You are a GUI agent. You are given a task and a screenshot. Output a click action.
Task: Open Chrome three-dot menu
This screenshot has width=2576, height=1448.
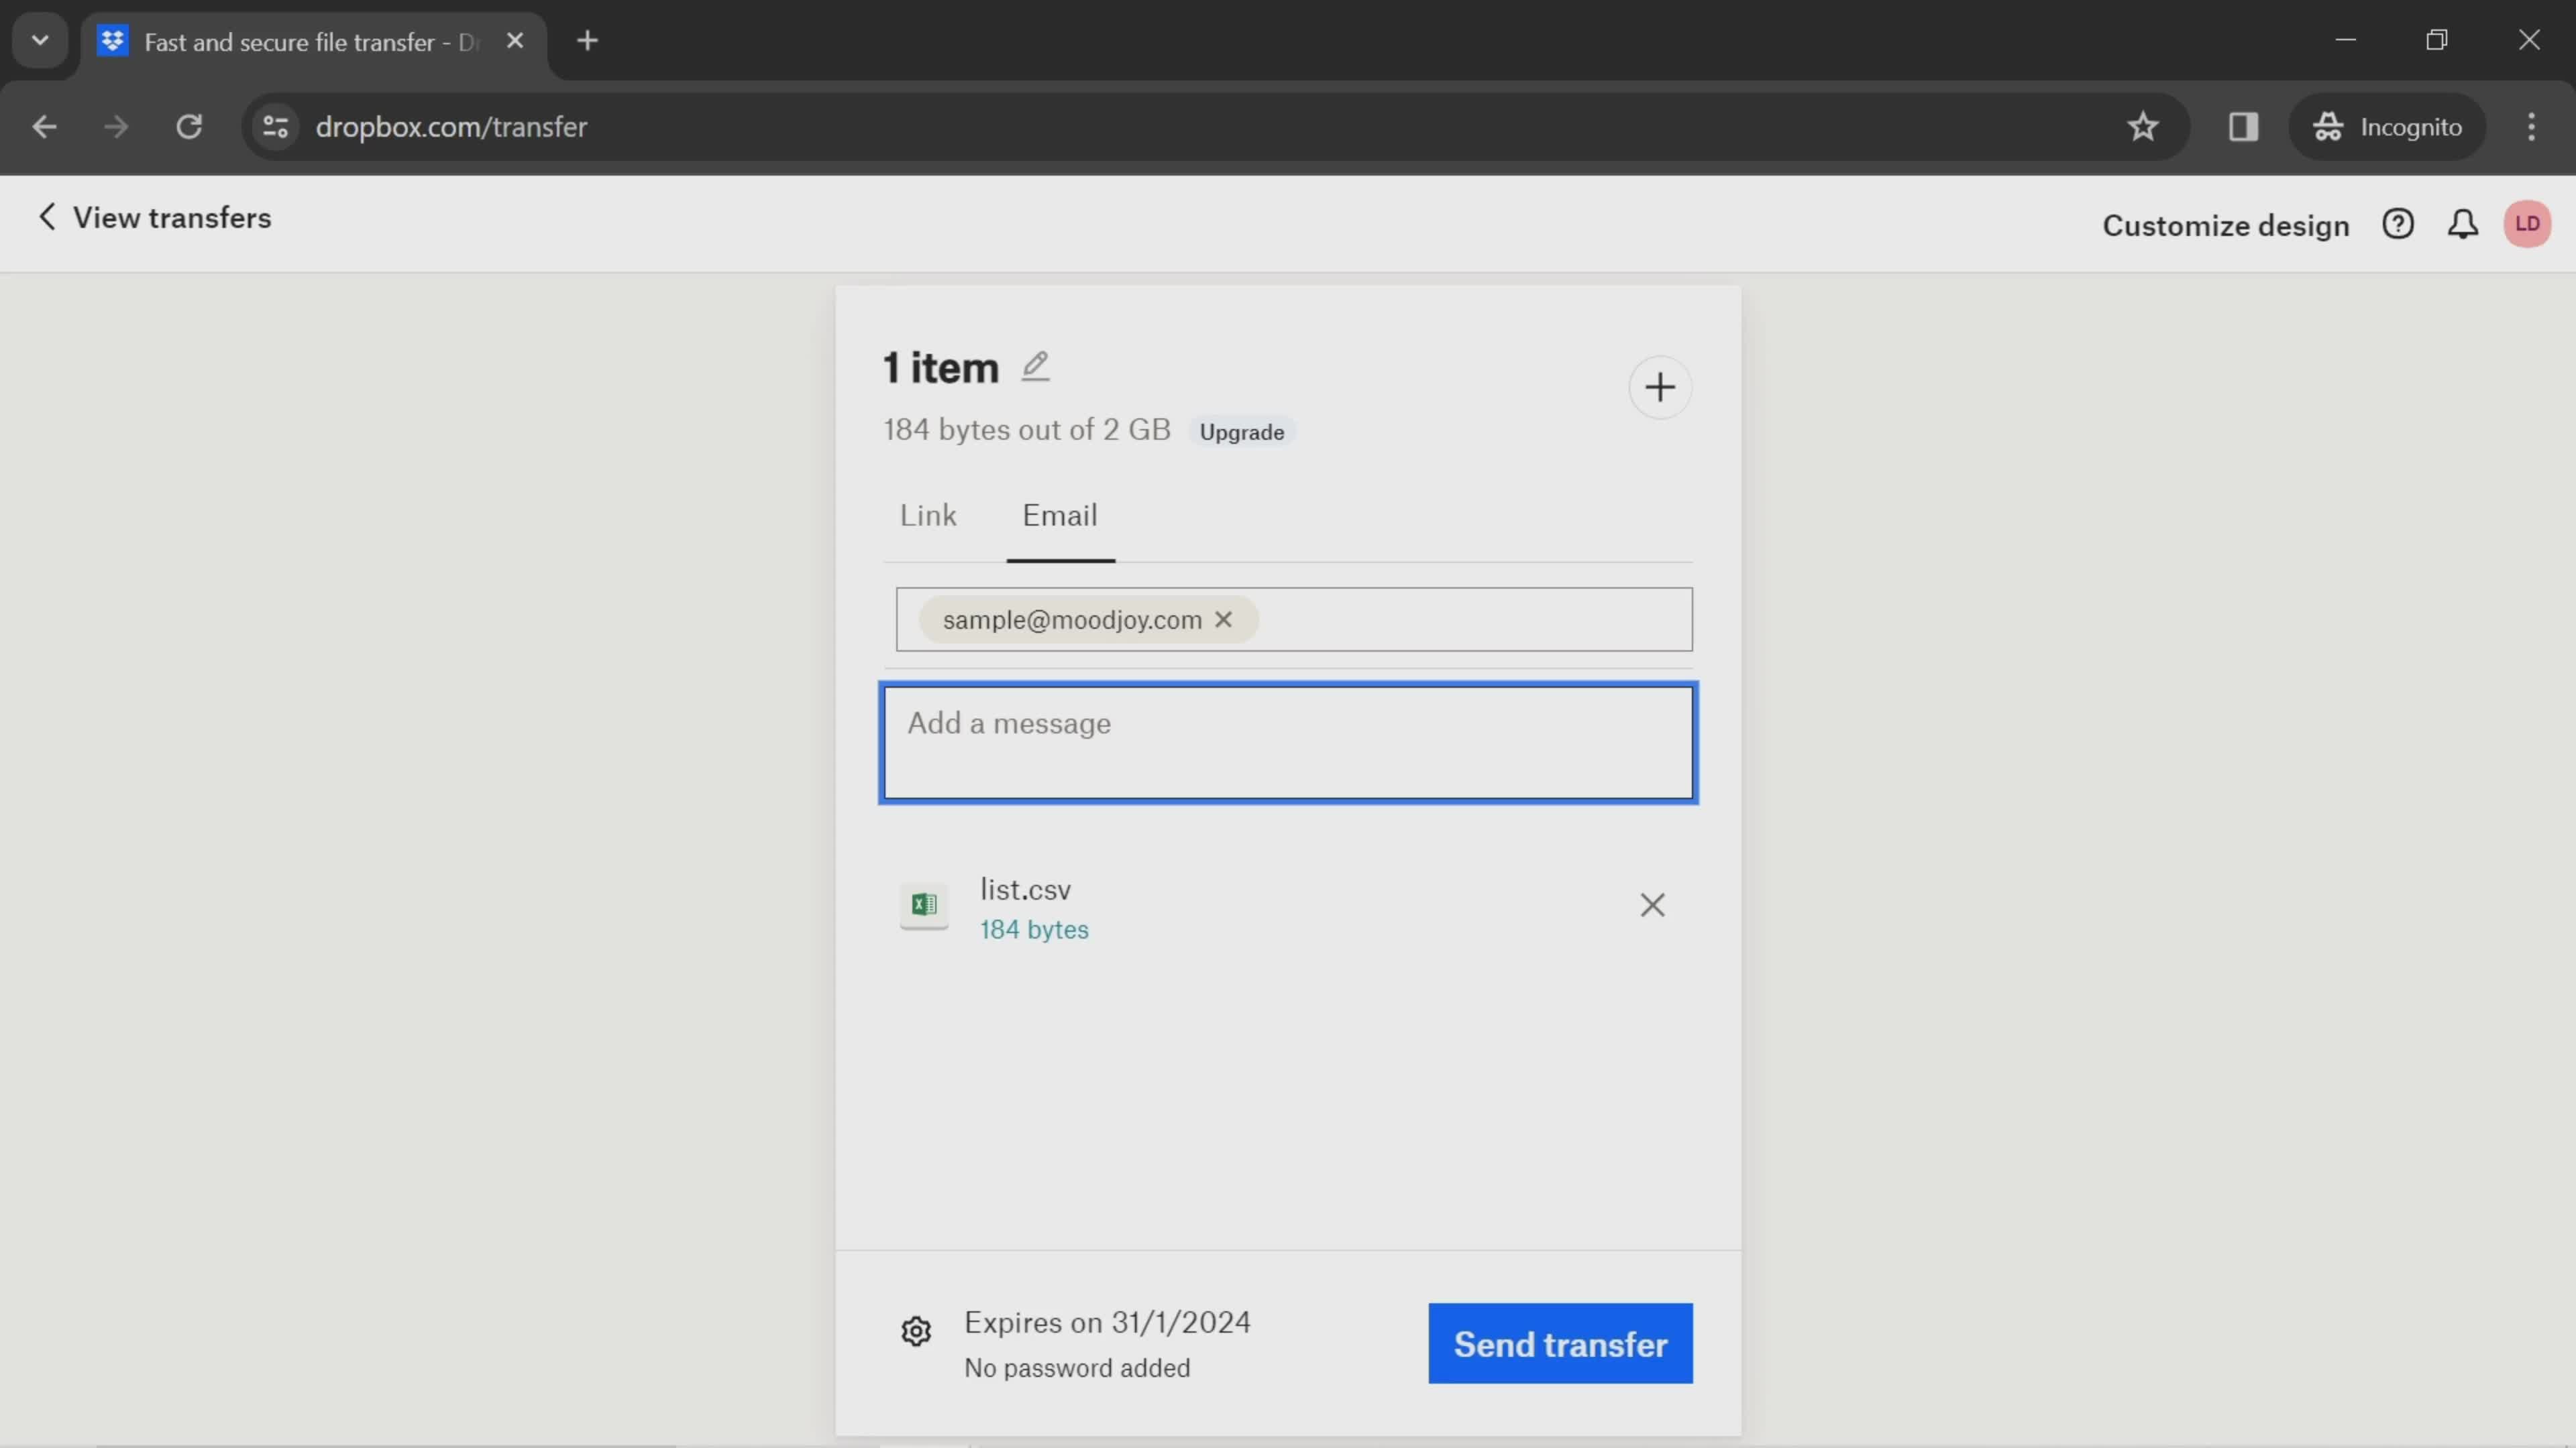click(x=2531, y=127)
